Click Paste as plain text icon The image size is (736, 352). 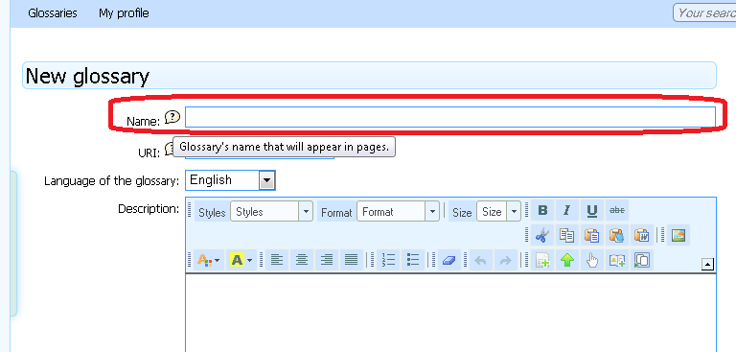click(617, 235)
